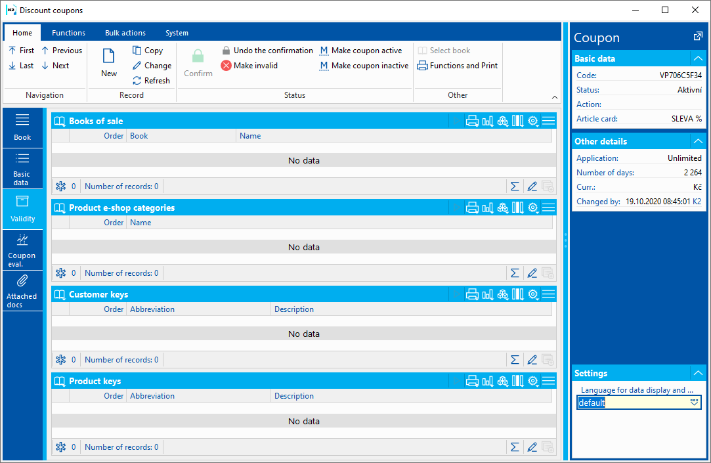Click Make invalid
Viewport: 711px width, 463px height.
[x=249, y=65]
